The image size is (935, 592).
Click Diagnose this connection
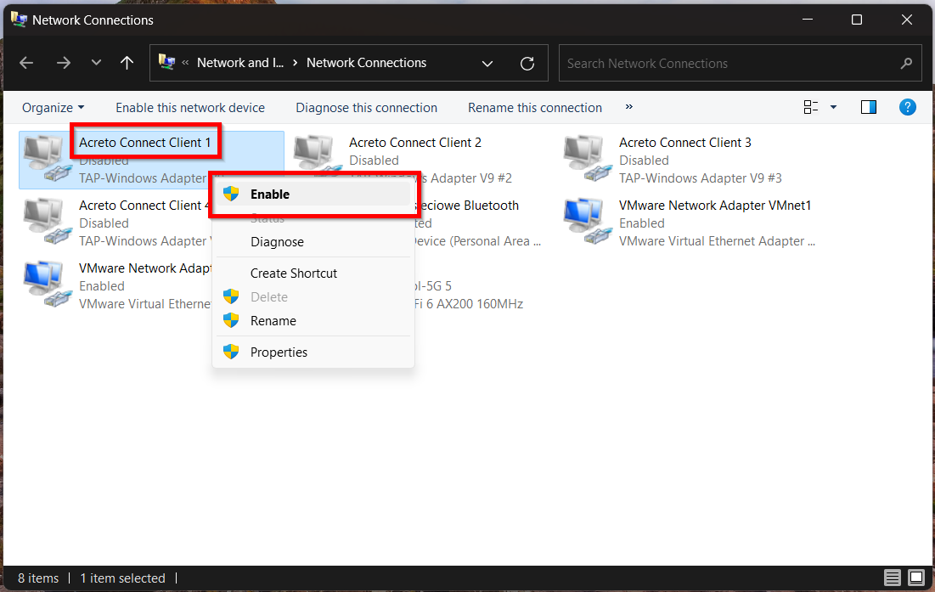coord(366,108)
